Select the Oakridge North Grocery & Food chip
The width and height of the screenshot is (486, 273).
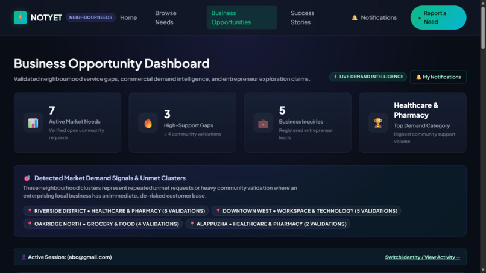click(103, 224)
